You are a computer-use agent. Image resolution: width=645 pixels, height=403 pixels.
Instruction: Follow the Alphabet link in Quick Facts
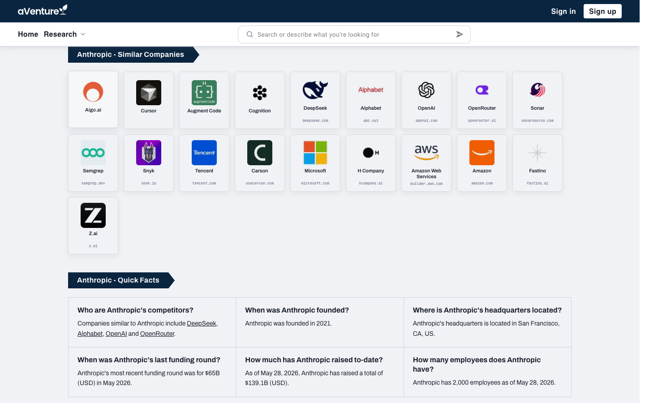click(x=90, y=334)
